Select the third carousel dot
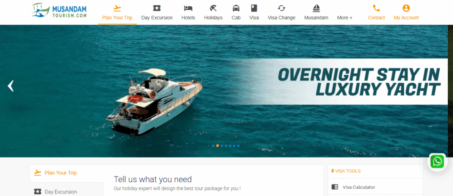453x196 pixels. [222, 146]
